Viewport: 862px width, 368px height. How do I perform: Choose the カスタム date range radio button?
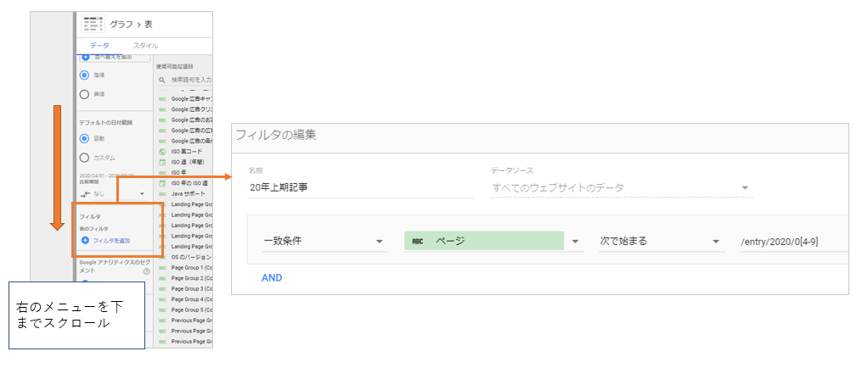pos(84,158)
